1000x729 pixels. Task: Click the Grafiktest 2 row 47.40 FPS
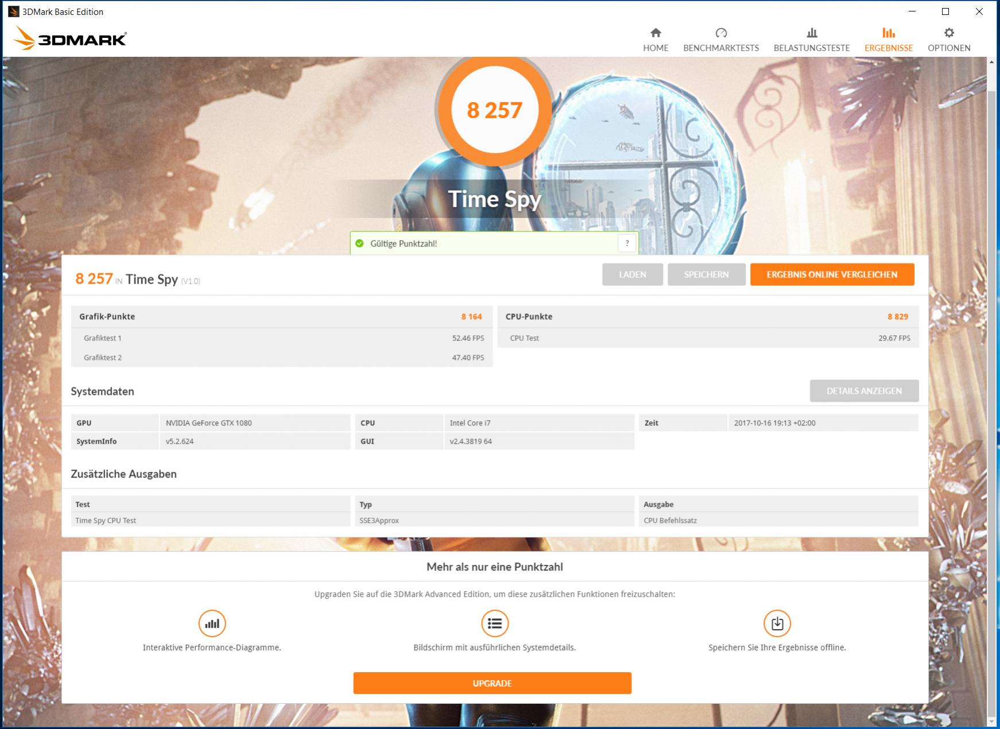(282, 358)
